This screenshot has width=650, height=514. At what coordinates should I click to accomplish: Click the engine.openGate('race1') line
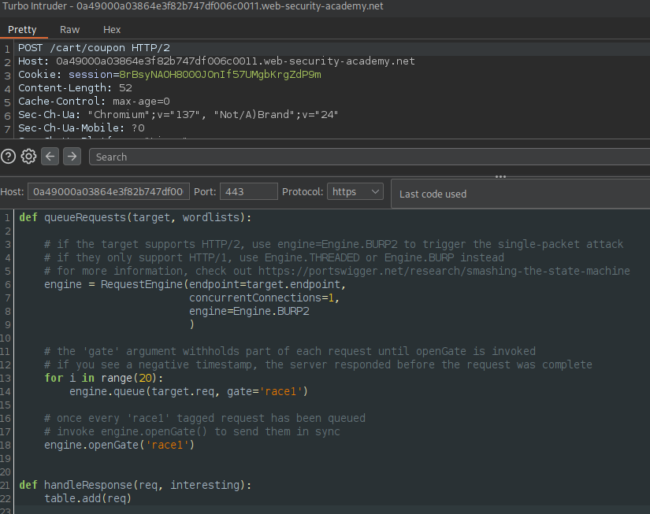click(120, 445)
